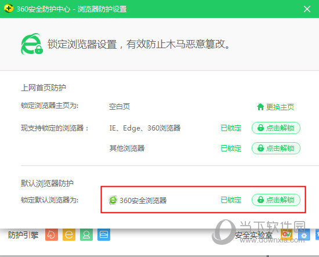
Task: Unlock IE、Edge、360浏览器 via its 点击解锁 button
Action: [276, 128]
